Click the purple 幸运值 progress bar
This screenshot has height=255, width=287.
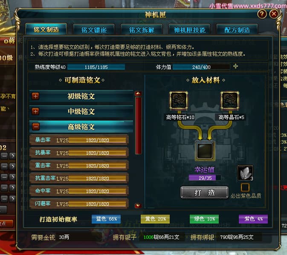(x=205, y=178)
